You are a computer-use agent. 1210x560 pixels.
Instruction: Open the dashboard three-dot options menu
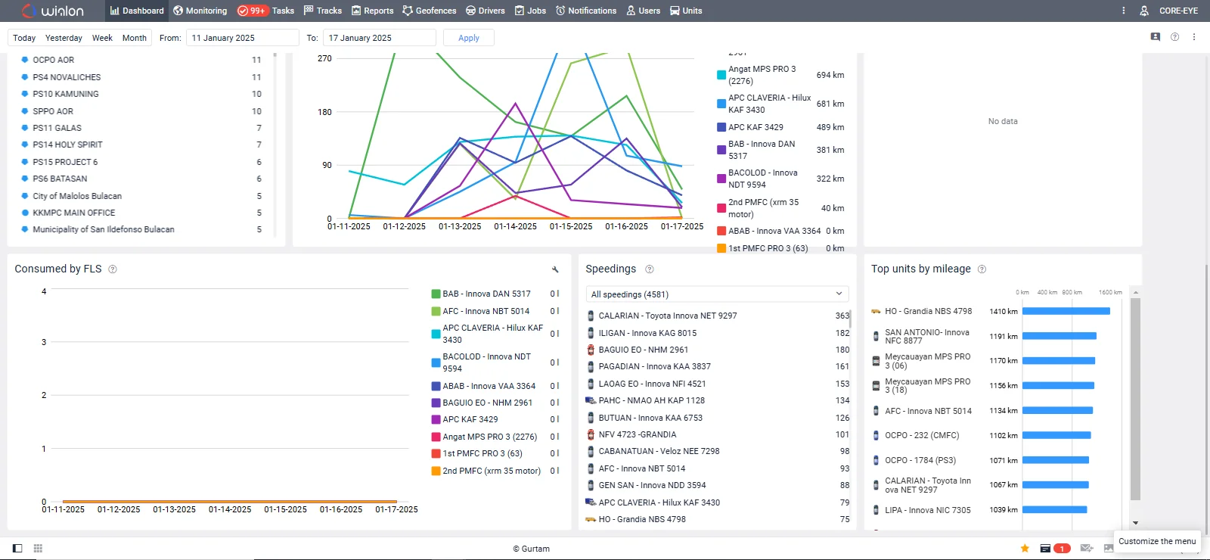point(1194,37)
